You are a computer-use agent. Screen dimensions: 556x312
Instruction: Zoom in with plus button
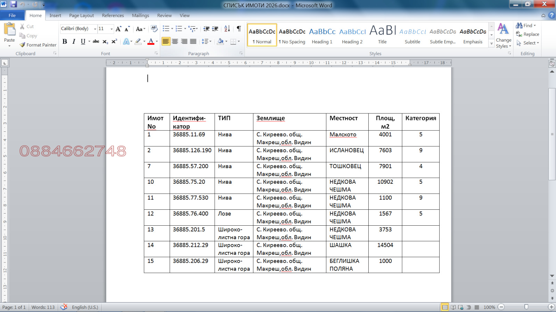tap(551, 307)
